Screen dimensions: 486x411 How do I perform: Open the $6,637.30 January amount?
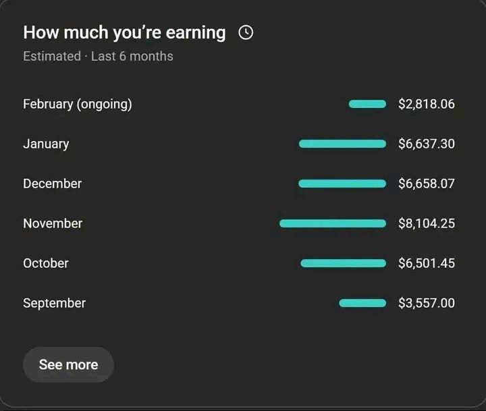(x=427, y=144)
